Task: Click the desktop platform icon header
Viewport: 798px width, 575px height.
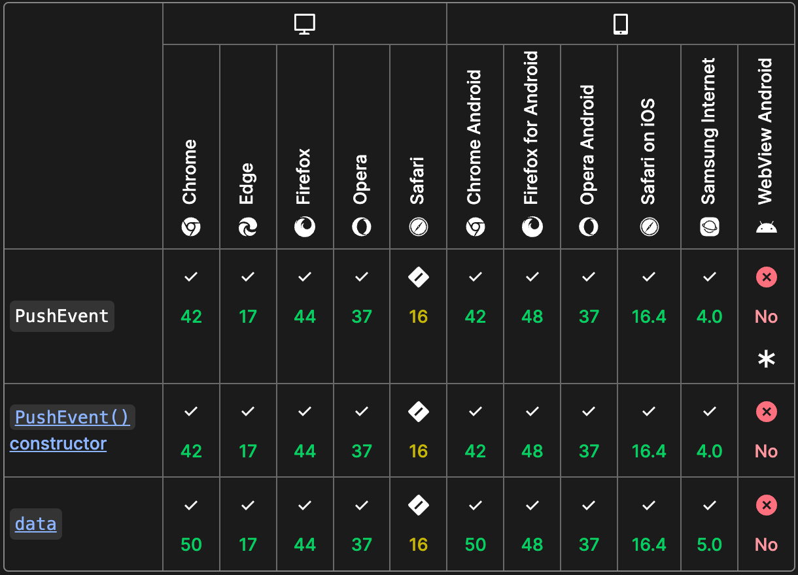Action: [x=305, y=24]
